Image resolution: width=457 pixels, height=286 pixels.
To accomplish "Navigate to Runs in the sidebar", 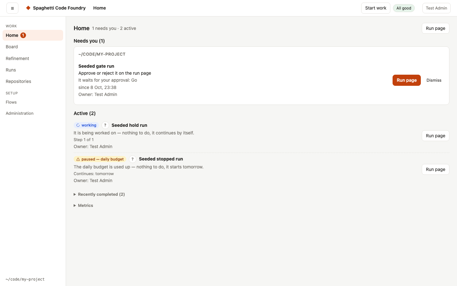I will (33, 70).
